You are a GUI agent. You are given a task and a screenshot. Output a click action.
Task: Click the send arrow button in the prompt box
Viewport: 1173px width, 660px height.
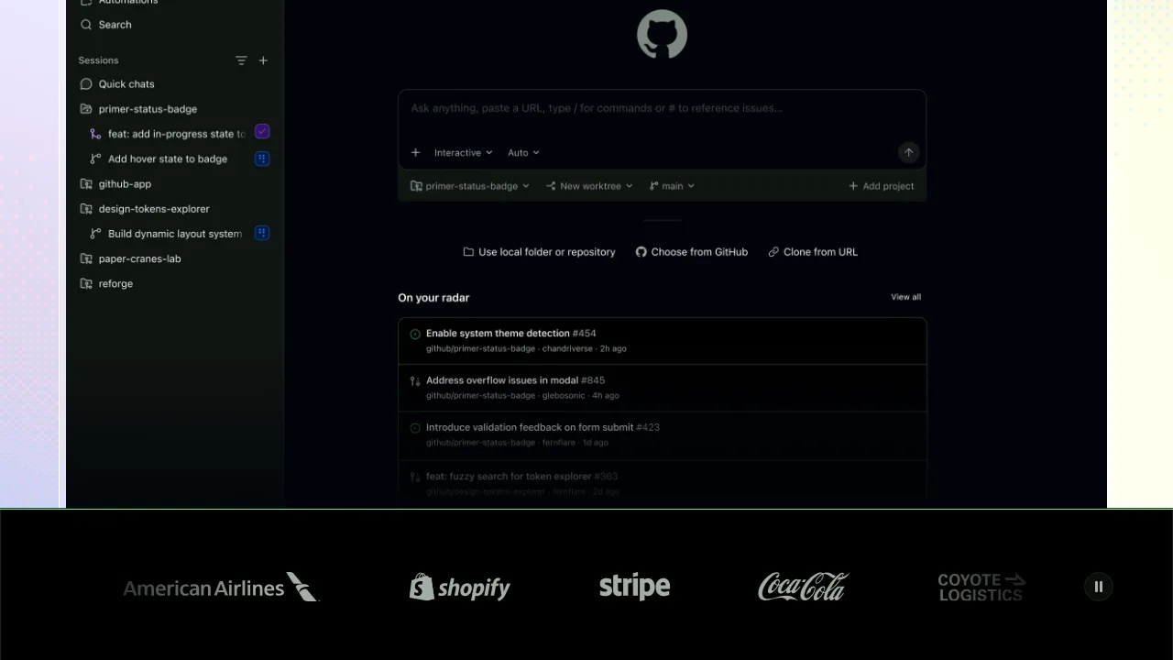coord(908,152)
